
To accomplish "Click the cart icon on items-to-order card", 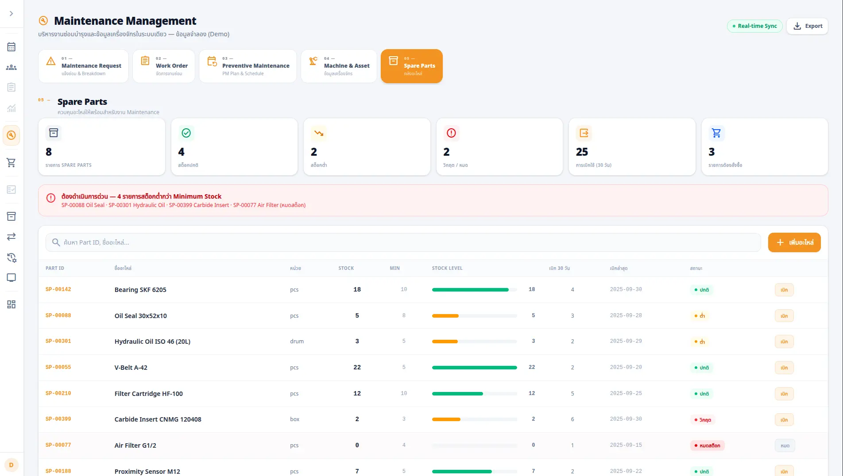I will [716, 133].
